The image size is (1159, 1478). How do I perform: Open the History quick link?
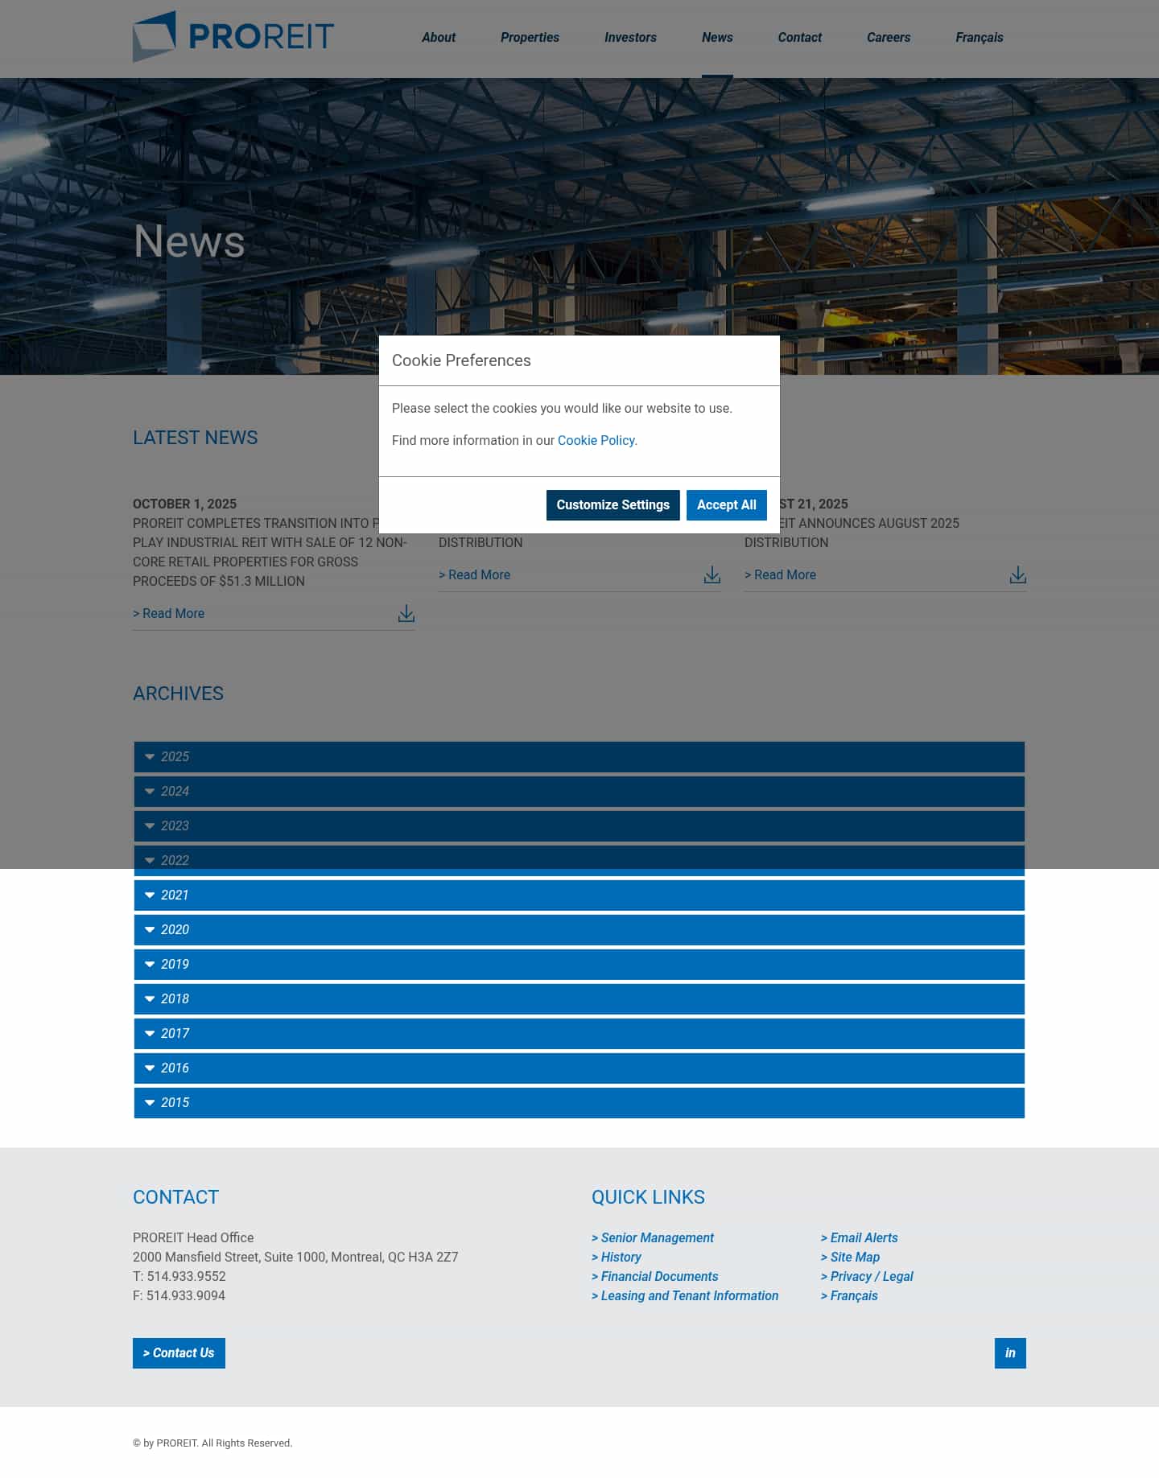click(617, 1258)
